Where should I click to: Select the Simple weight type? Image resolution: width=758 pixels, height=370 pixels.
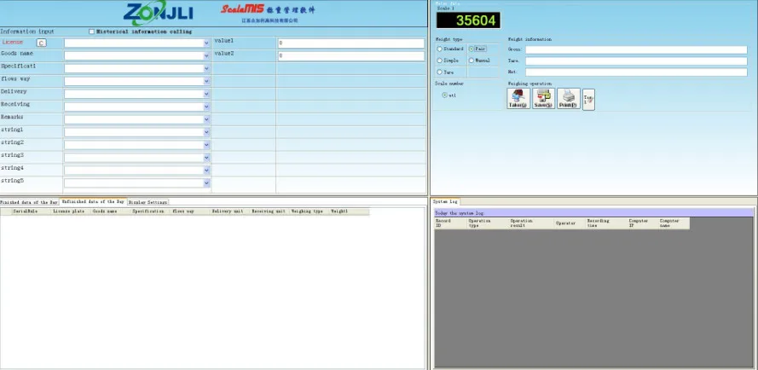(440, 61)
